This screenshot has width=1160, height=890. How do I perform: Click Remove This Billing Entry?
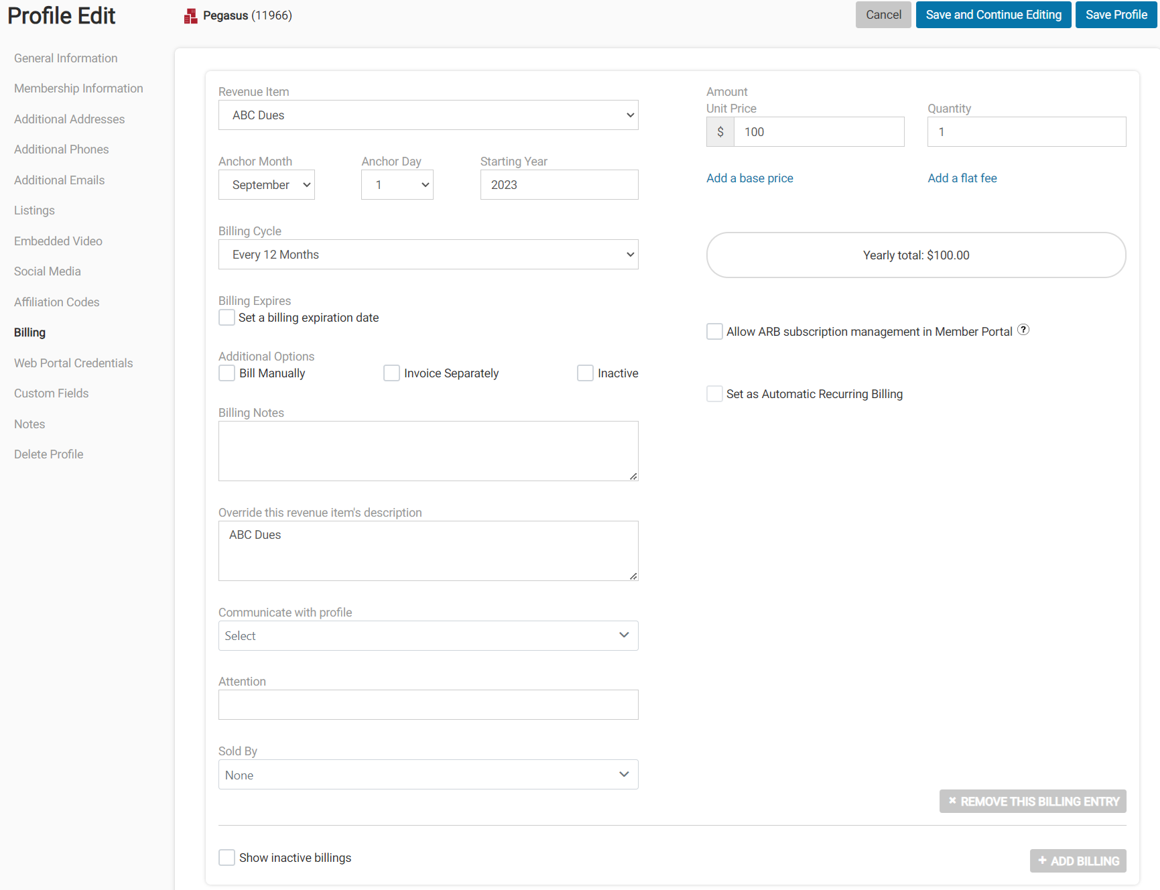pyautogui.click(x=1032, y=801)
